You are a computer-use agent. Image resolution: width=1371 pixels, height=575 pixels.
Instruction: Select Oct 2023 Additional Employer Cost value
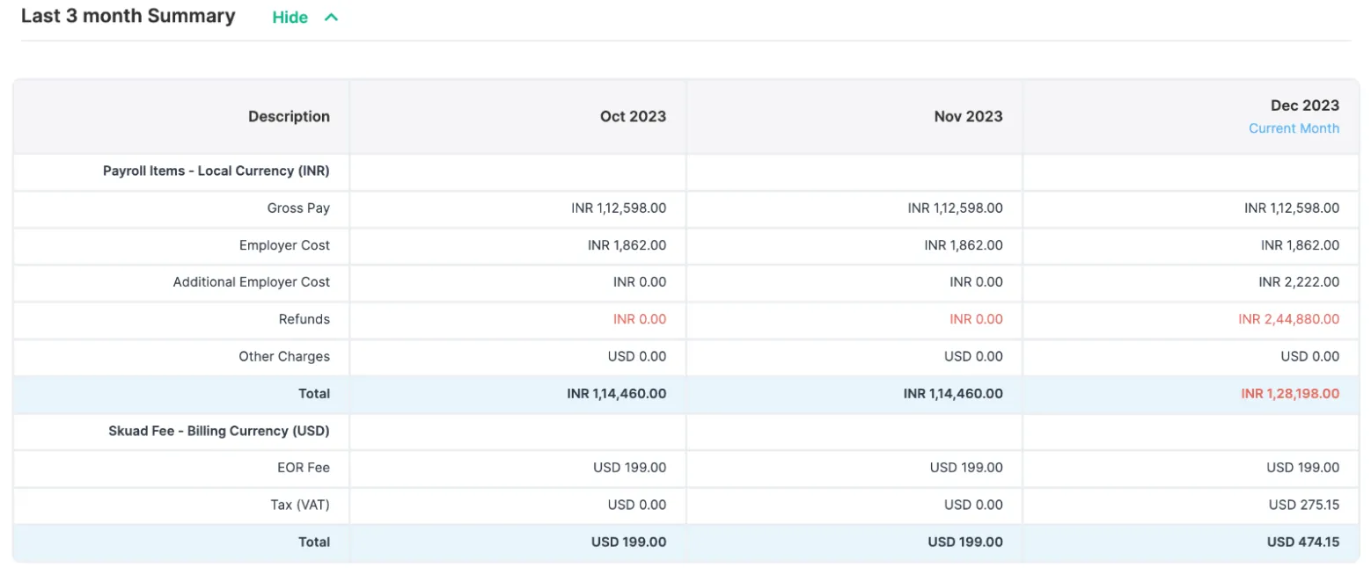point(640,282)
